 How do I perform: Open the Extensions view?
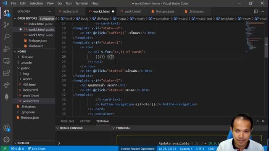(7, 73)
